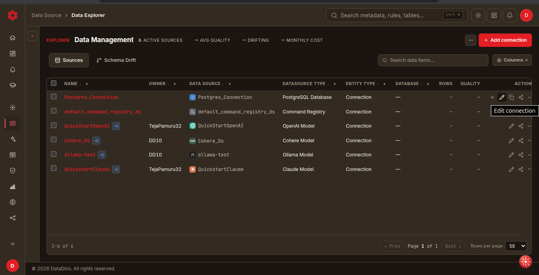Share the QuickstartClaude connection
This screenshot has width=539, height=275.
click(521, 169)
